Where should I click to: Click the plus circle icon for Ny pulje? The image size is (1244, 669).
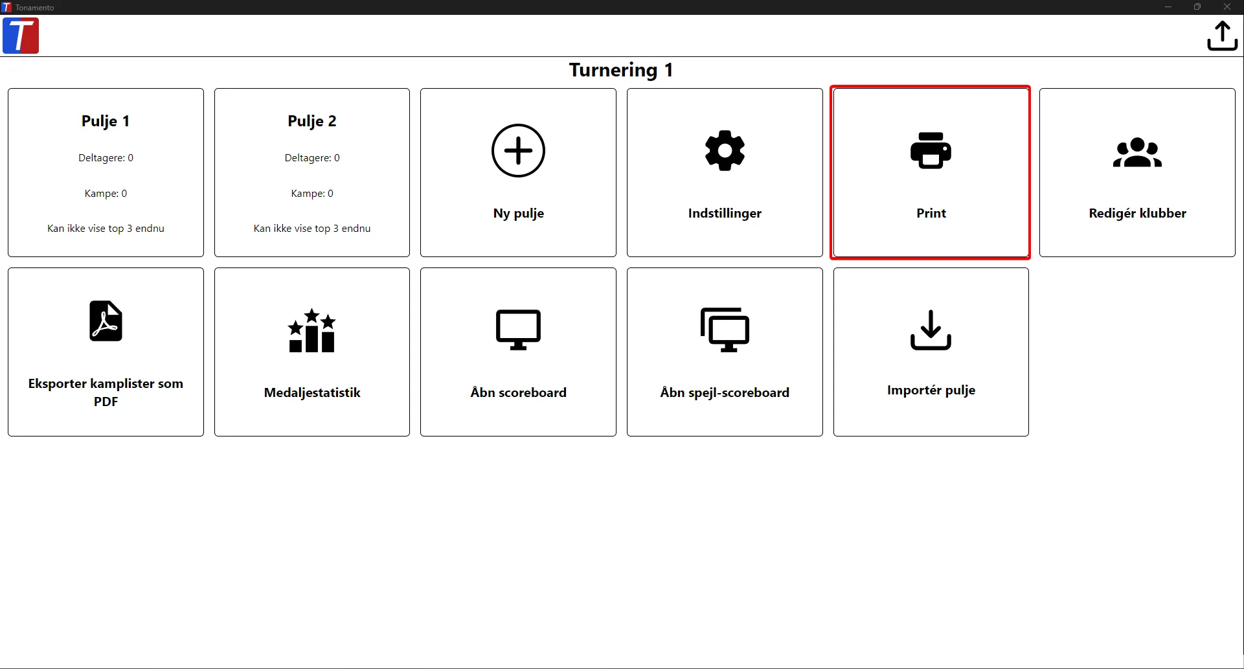pos(518,150)
